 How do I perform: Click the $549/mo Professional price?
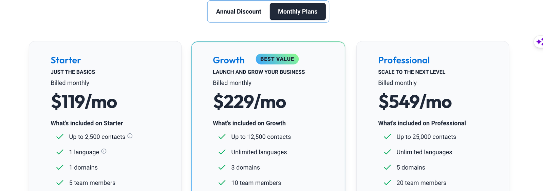pos(415,102)
